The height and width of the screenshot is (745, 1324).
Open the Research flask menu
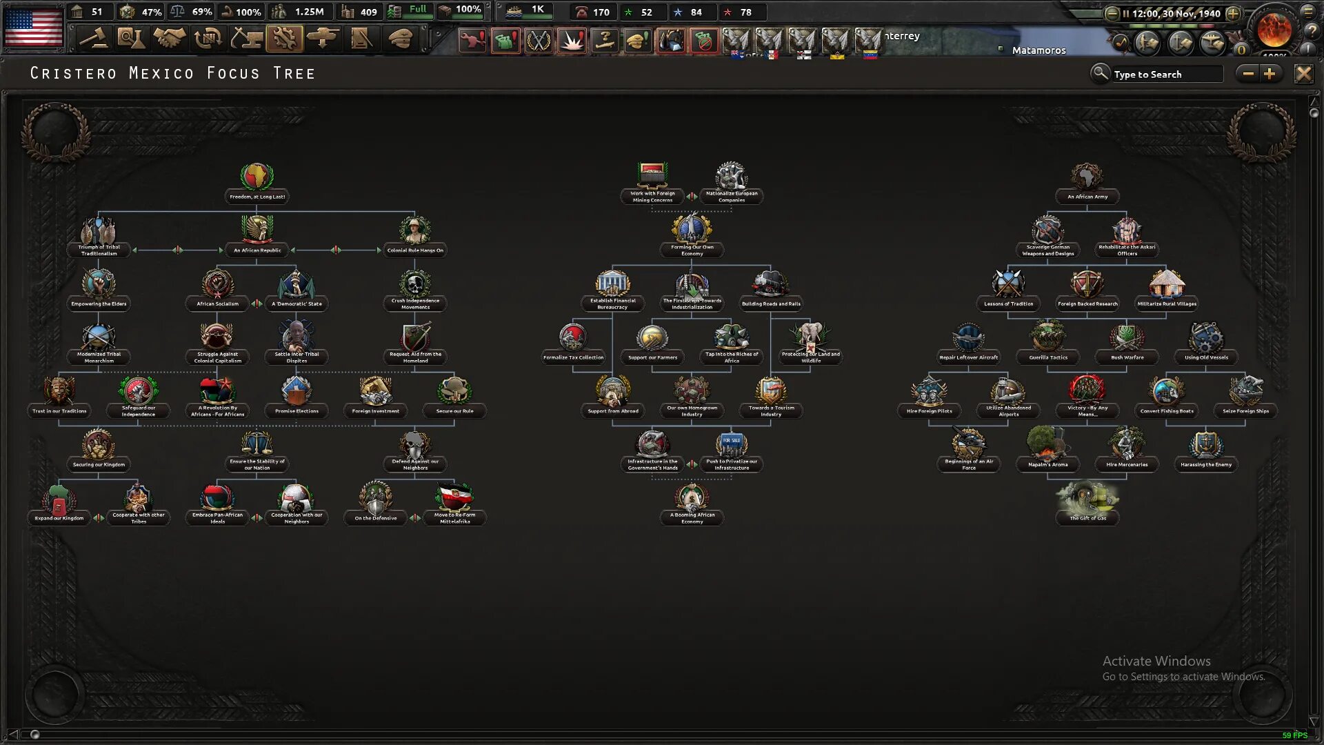pos(130,39)
